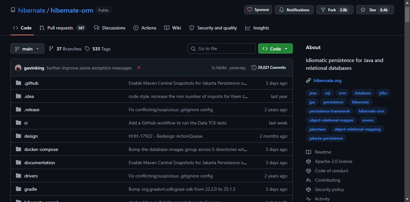Image resolution: width=410 pixels, height=202 pixels.
Task: Open the Wiki tab
Action: pos(173,28)
